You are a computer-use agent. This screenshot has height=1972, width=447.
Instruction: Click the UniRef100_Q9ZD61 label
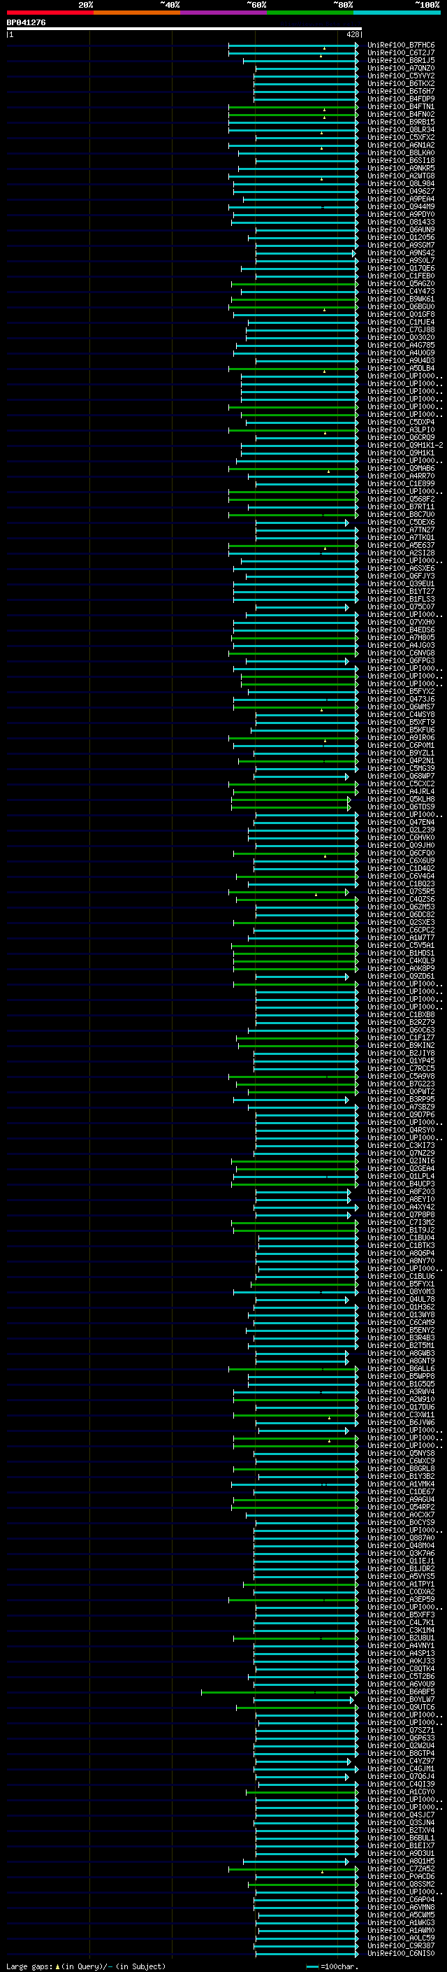coord(401,977)
